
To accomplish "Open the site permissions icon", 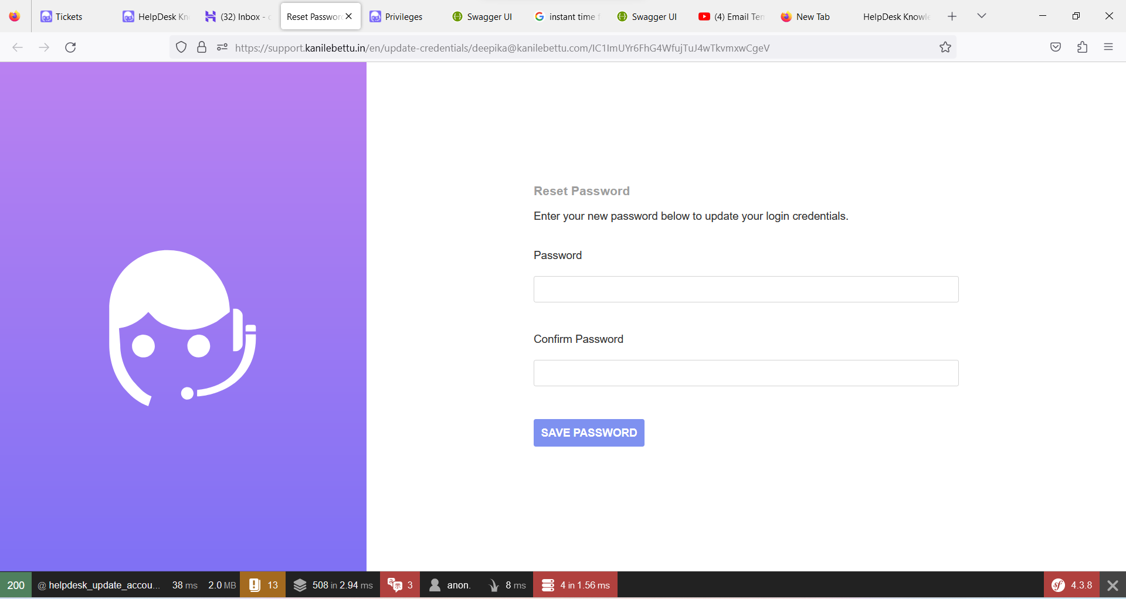I will (x=222, y=47).
